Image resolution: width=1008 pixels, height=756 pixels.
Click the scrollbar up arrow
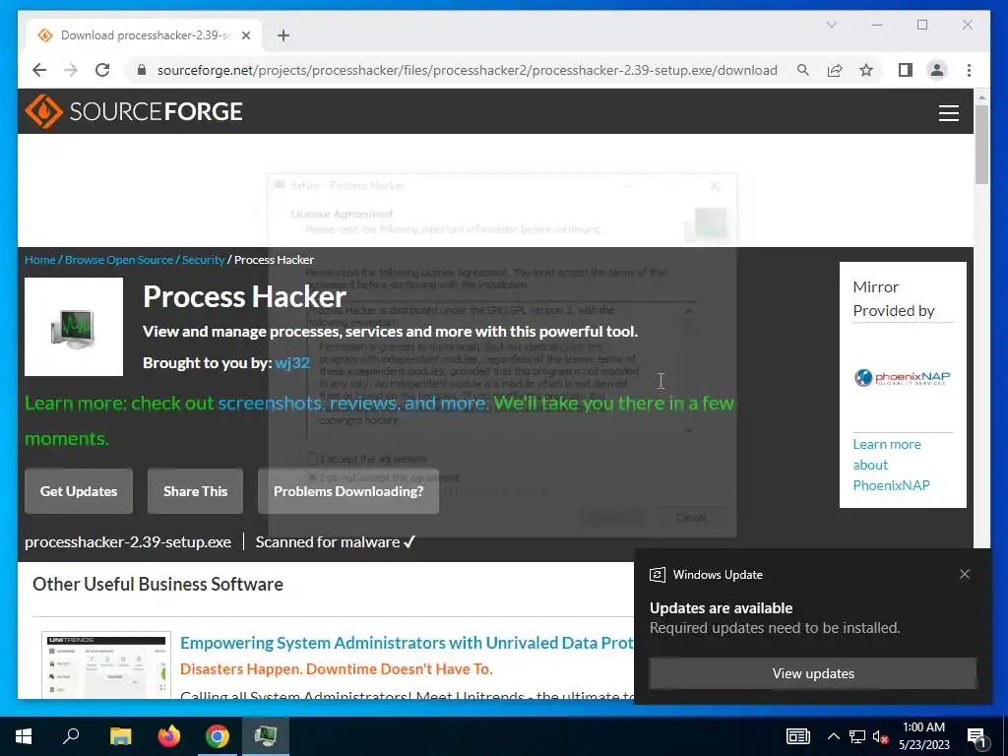click(981, 97)
